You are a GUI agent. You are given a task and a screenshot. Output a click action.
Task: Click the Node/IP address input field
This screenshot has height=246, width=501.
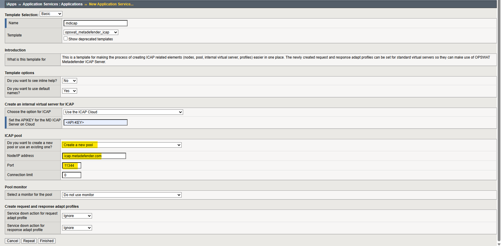94,156
